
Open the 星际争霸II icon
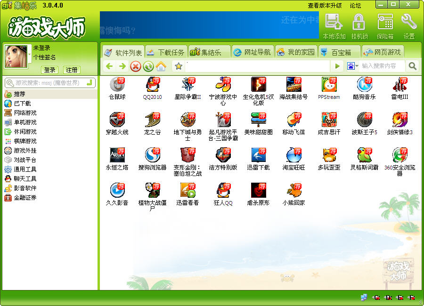coord(188,84)
